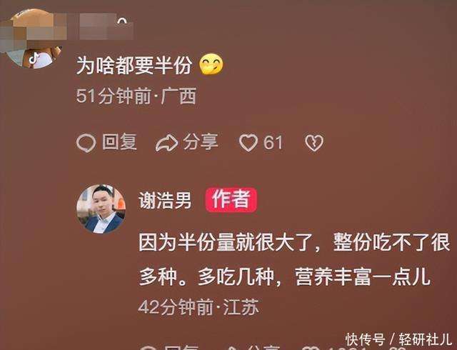Click the 分享 label under the first comment

click(x=201, y=142)
